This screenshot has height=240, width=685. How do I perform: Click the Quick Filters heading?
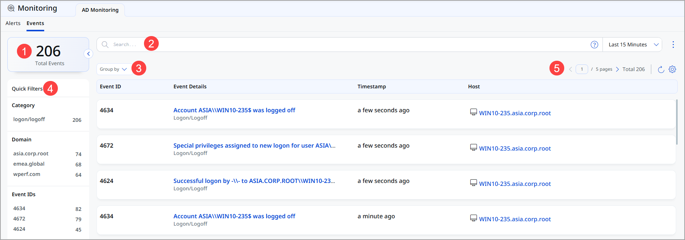[x=27, y=89]
